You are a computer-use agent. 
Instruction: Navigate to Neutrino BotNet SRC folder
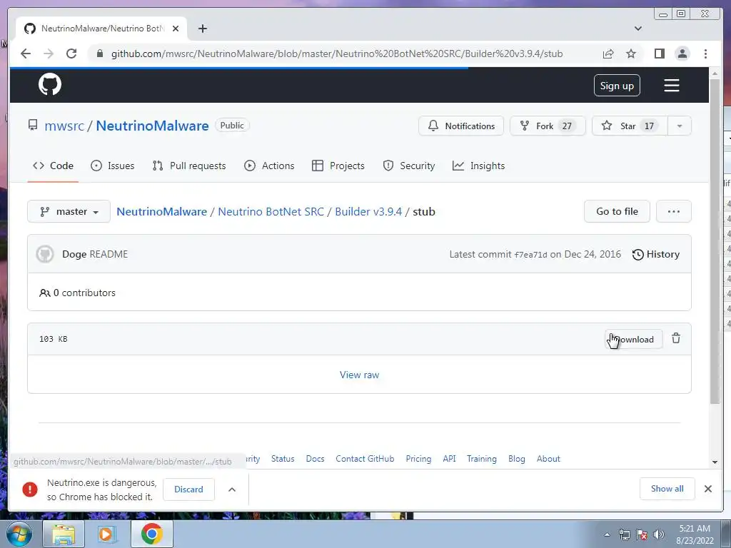tap(271, 211)
